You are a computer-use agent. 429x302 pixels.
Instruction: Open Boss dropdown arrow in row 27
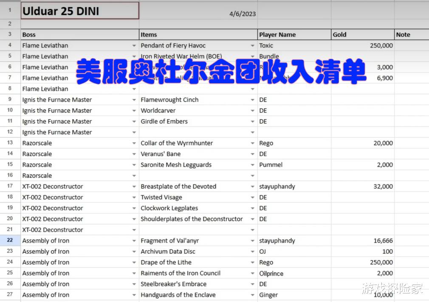coord(134,295)
